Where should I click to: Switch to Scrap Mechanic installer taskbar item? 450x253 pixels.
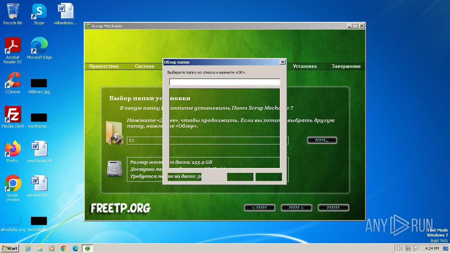(x=88, y=248)
